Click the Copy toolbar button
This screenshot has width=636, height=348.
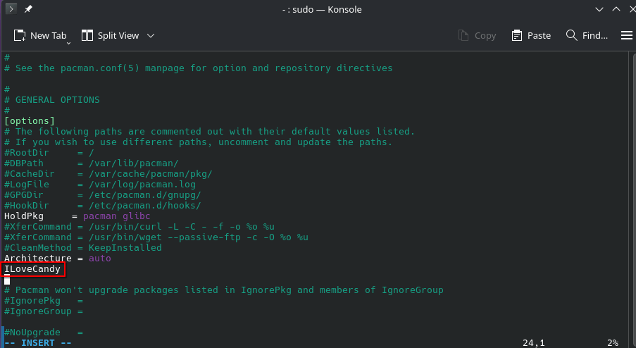point(477,35)
